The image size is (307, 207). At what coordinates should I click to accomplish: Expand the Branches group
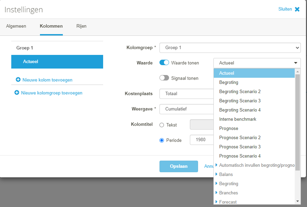(x=217, y=193)
